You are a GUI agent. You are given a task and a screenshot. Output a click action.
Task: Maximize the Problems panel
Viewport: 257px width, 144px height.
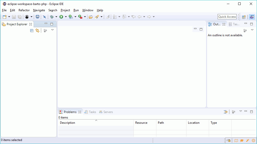click(251, 112)
